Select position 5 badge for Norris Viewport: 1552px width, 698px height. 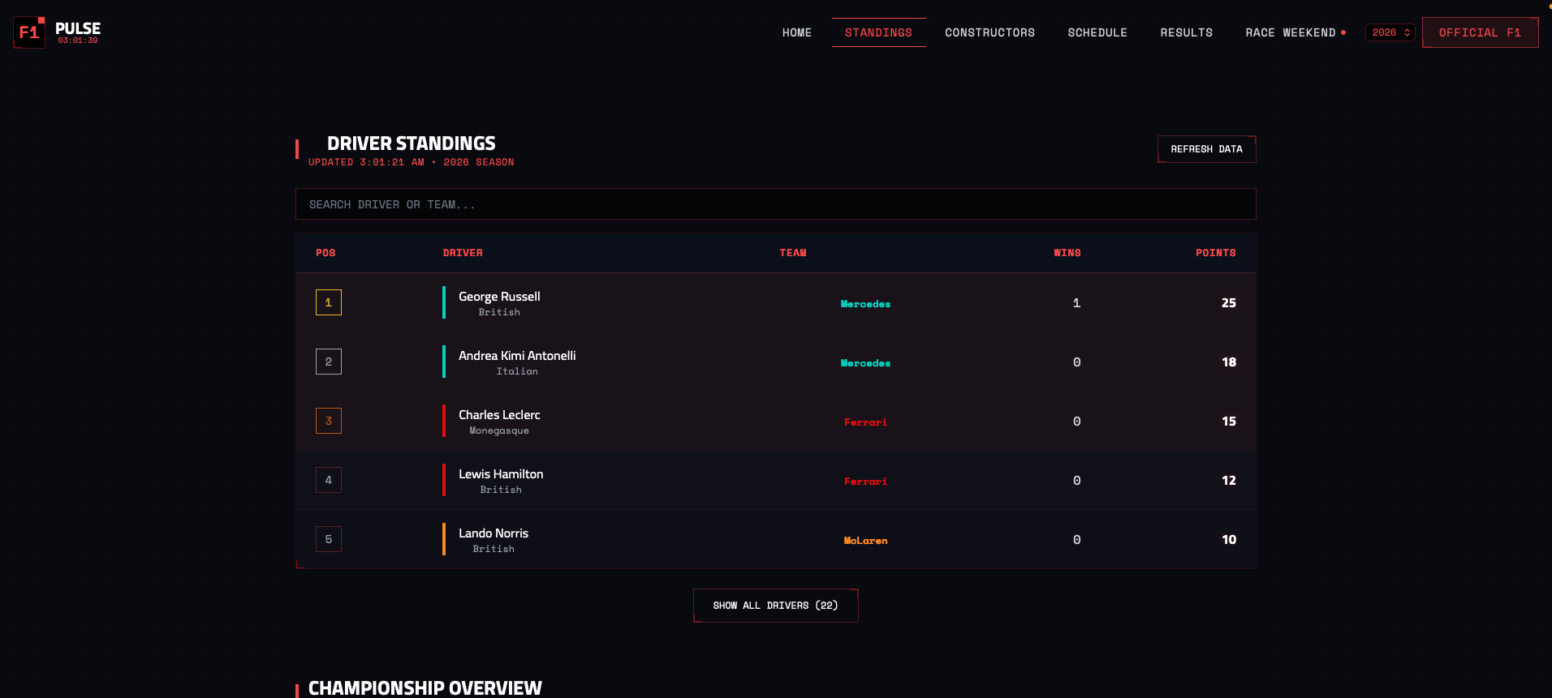pyautogui.click(x=329, y=539)
